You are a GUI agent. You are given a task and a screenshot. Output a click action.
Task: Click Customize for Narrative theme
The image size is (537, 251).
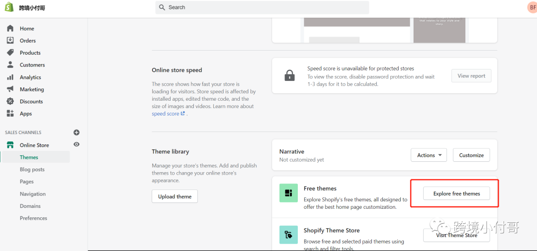coord(471,155)
